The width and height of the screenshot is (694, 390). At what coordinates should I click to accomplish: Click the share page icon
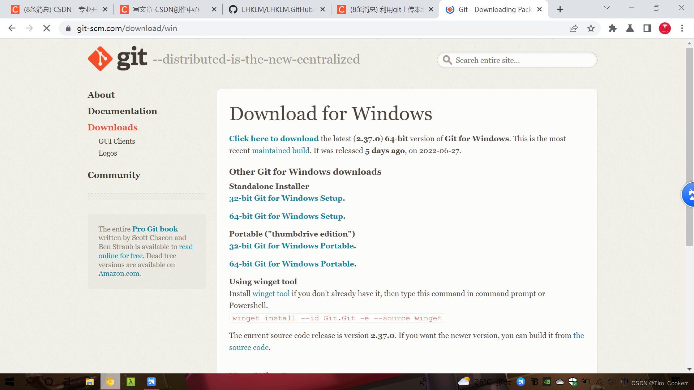(x=574, y=28)
